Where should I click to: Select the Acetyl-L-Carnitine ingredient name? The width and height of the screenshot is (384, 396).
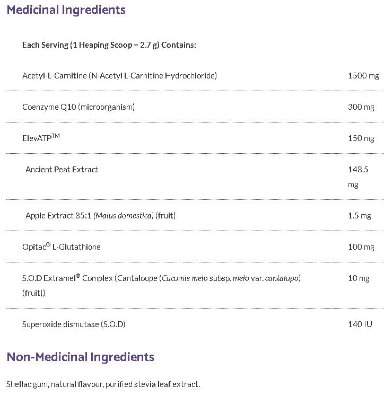[x=119, y=76]
